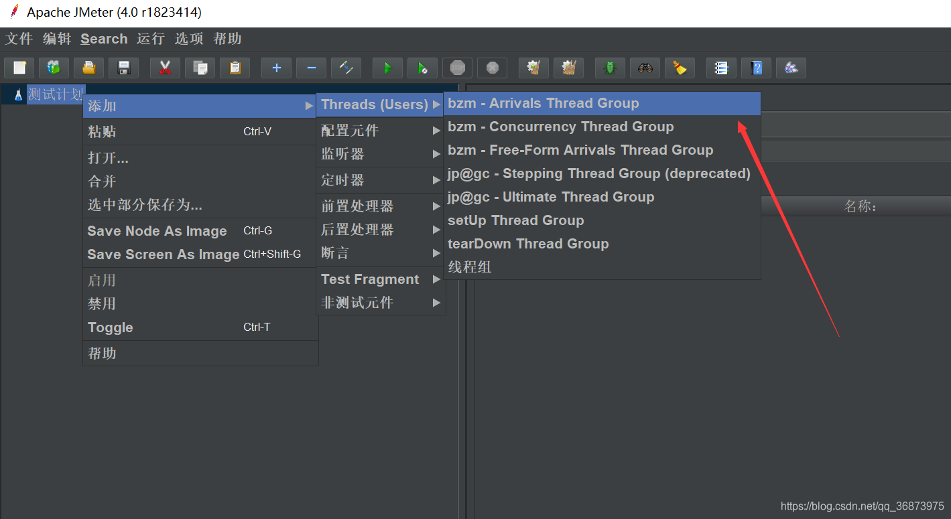Viewport: 951px width, 519px height.
Task: Click the Expand All plus icon
Action: [x=276, y=68]
